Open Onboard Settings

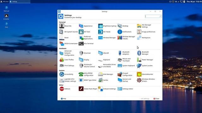pyautogui.click(x=107, y=89)
